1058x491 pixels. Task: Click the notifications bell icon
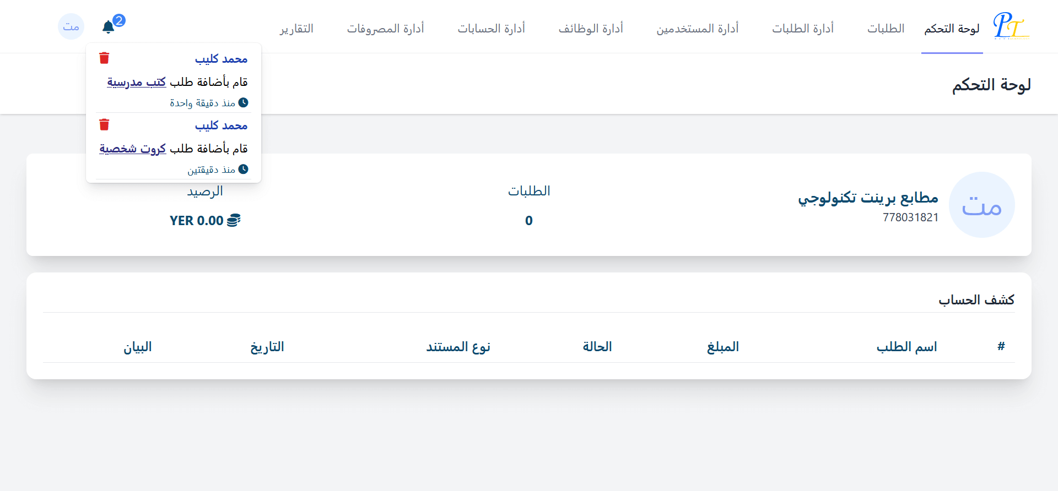pos(109,27)
